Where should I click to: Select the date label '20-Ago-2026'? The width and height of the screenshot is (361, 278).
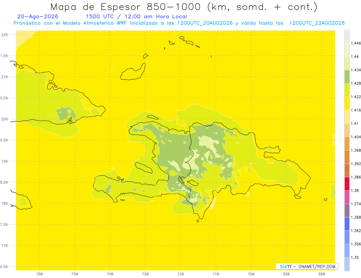pos(38,16)
